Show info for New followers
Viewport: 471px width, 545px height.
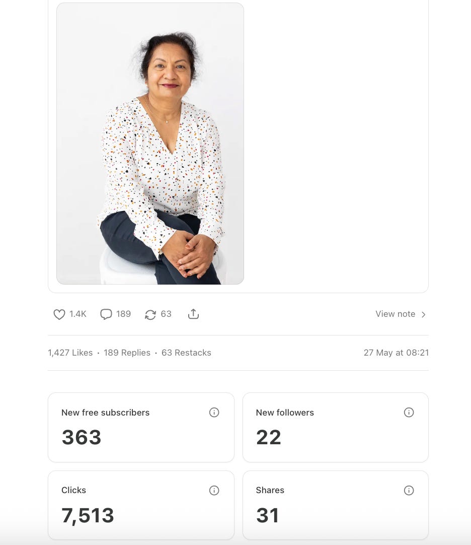[409, 412]
